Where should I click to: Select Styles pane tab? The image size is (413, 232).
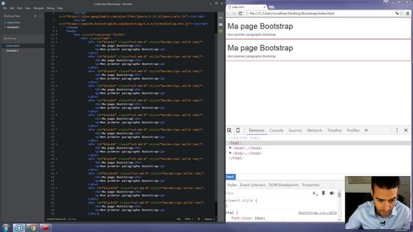click(232, 185)
